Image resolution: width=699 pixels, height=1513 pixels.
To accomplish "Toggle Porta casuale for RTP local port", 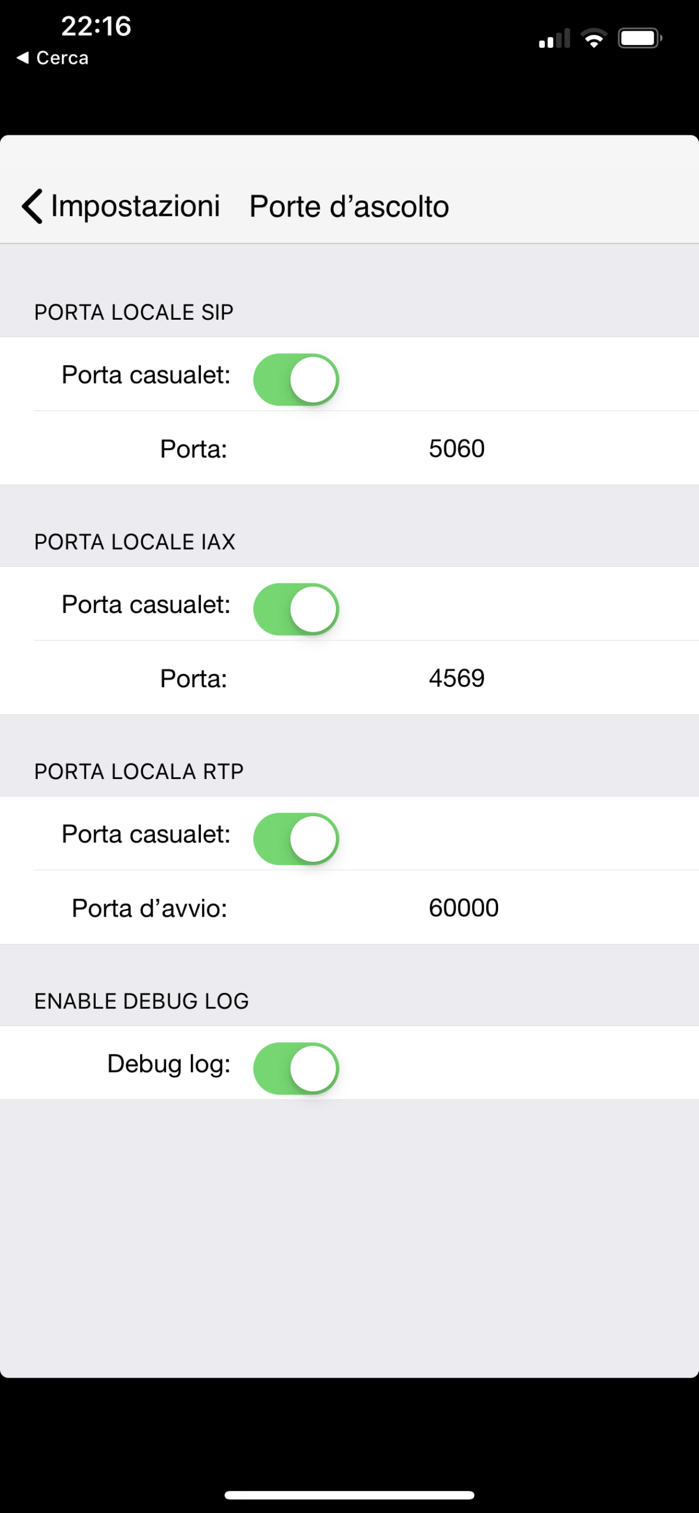I will click(296, 839).
